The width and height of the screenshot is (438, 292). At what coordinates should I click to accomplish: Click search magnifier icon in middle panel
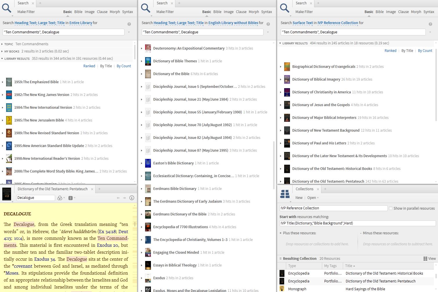coord(146,8)
